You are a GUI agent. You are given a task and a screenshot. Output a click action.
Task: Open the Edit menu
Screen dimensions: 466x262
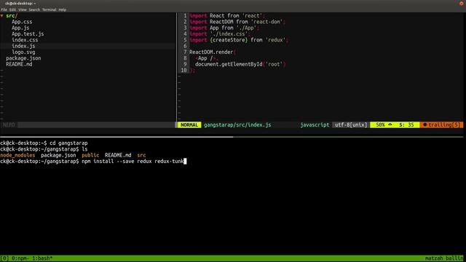(x=12, y=9)
